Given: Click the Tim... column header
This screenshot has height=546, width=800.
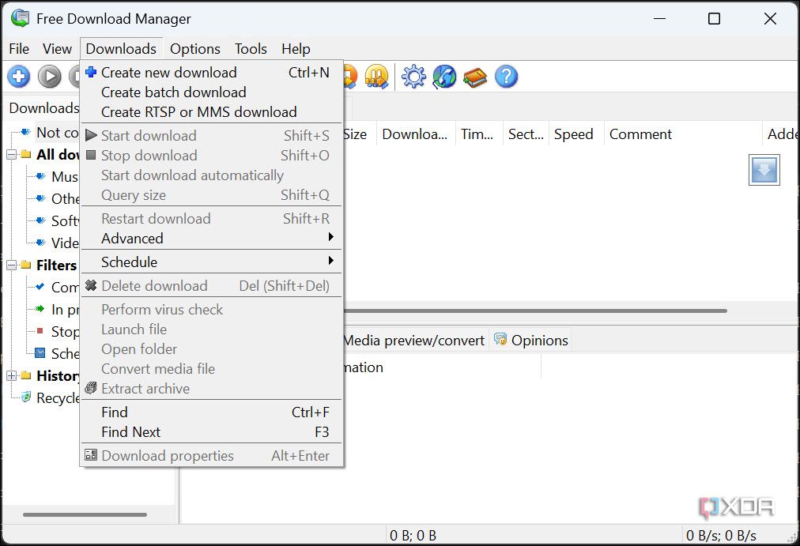Looking at the screenshot, I should [478, 134].
